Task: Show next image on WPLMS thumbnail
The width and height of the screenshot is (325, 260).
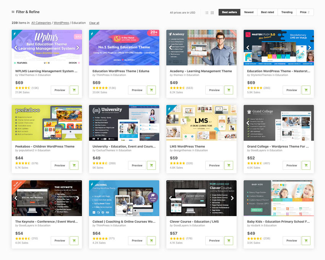Action: 78,48
